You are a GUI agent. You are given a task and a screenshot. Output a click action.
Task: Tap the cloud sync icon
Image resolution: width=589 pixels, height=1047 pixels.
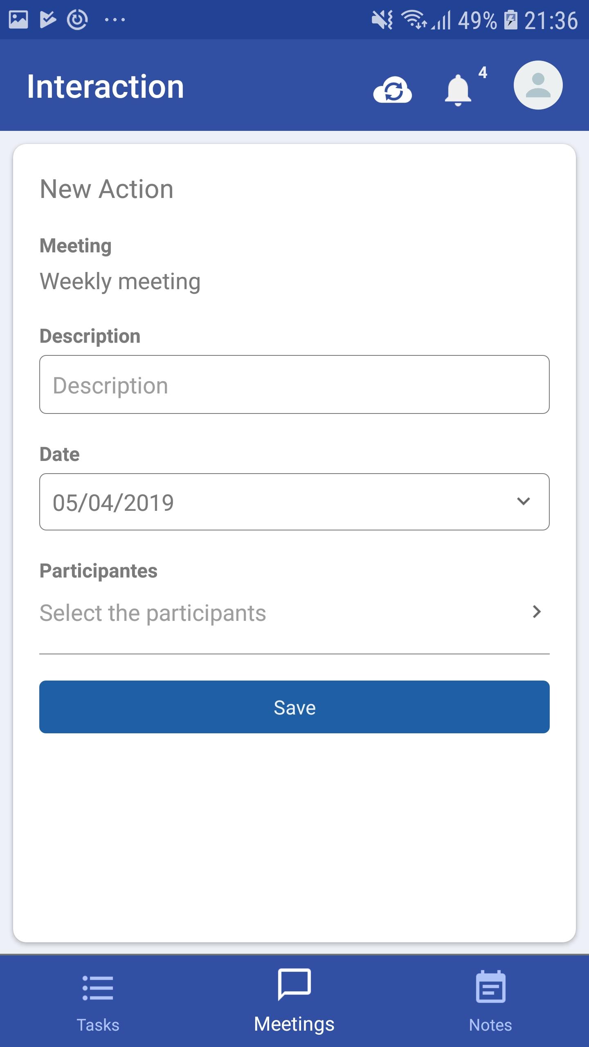point(392,90)
